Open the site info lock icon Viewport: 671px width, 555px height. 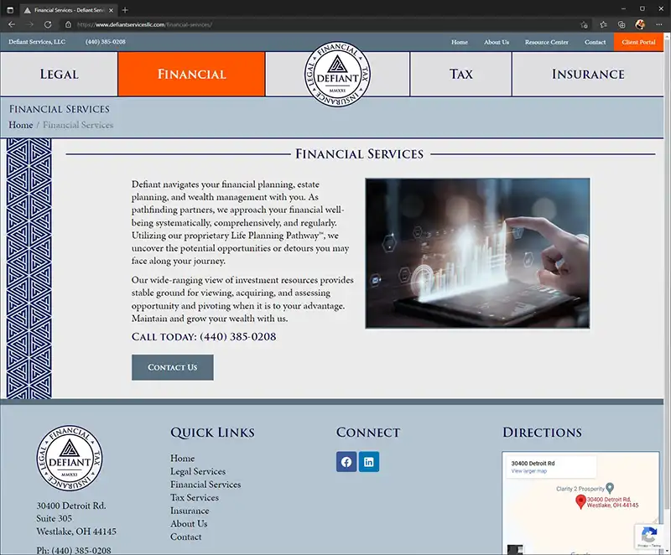coord(68,24)
